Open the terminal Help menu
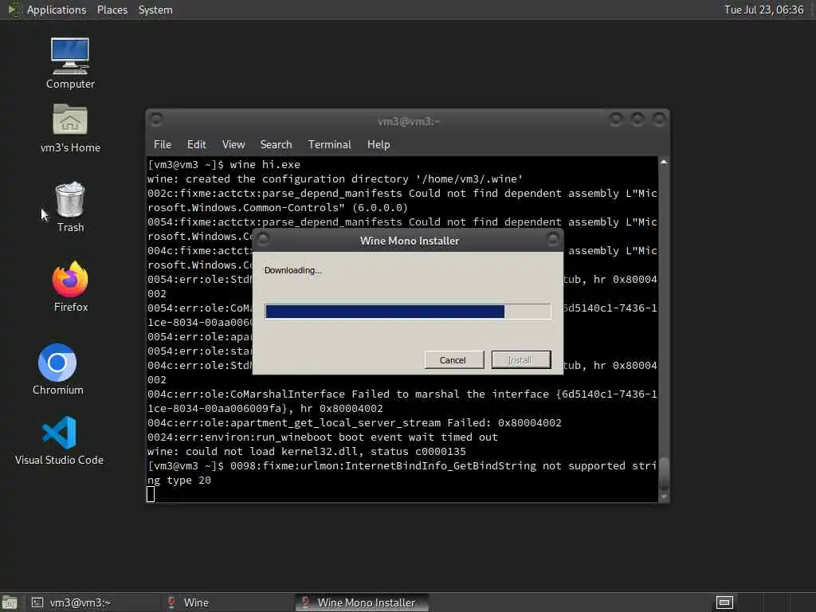Screen dimensions: 816x612 (379, 145)
